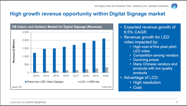The height and width of the screenshot is (106, 187).
Task: Click the chart header HB Indoor and Outdoor Market
Action: [x=57, y=27]
